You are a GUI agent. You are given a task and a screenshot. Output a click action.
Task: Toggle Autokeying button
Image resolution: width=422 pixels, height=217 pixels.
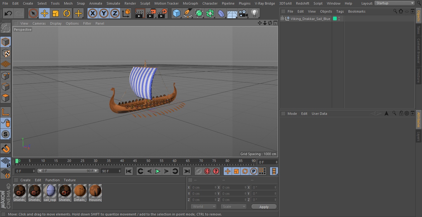(207, 171)
